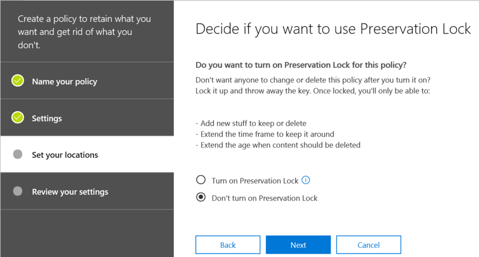This screenshot has height=257, width=479.
Task: Click the 'Create a policy to retain' sidebar intro text
Action: [84, 32]
